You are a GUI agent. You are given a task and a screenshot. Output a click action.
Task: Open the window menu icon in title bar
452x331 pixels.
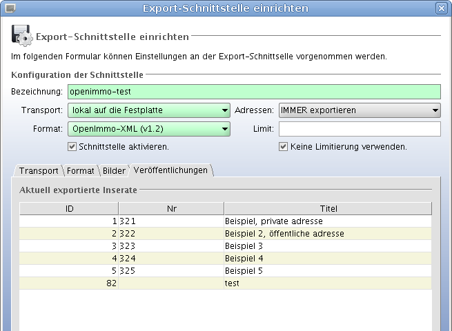pyautogui.click(x=10, y=8)
